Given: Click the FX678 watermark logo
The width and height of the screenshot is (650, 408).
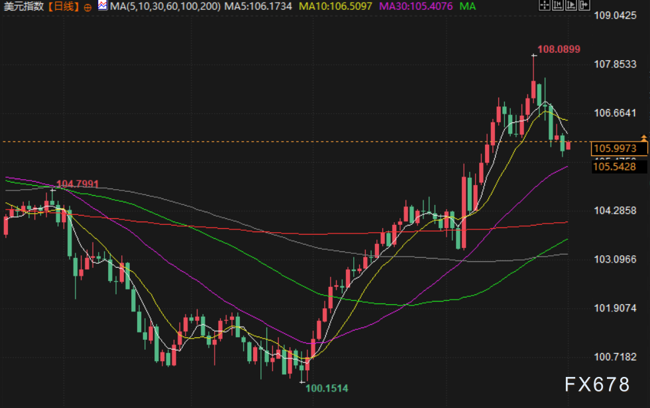Looking at the screenshot, I should point(597,384).
